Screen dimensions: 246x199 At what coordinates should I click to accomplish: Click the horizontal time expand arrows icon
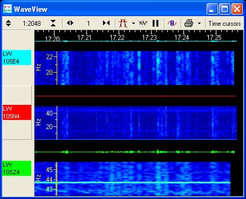[70, 23]
